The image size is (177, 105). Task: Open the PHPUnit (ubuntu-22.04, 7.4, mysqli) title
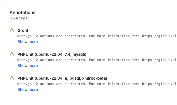52,54
